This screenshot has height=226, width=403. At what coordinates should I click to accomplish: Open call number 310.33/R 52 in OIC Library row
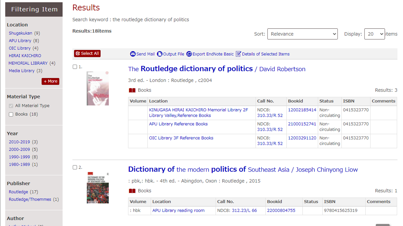[270, 144]
